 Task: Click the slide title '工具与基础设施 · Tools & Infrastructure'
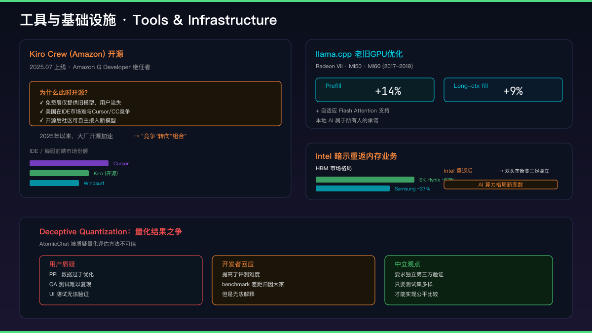click(148, 20)
